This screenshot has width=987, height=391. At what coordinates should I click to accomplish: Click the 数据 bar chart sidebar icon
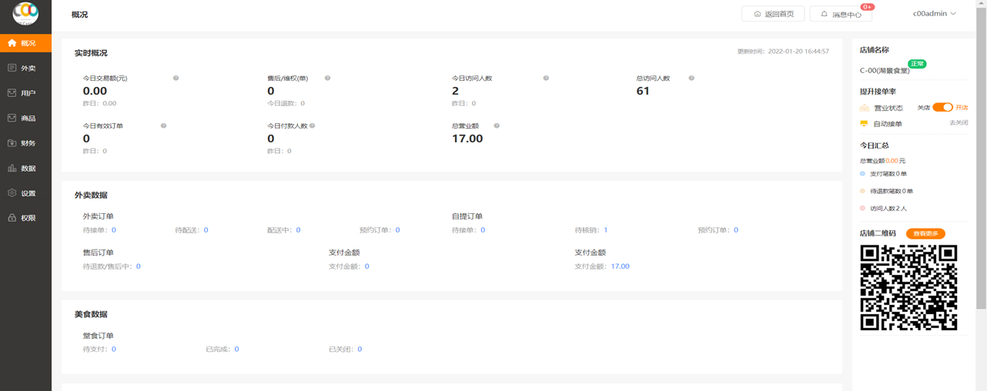click(12, 169)
